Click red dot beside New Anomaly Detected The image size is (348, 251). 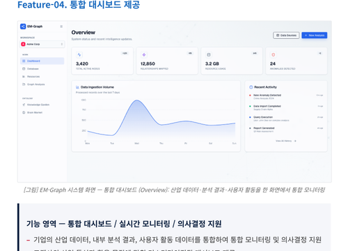pos(250,95)
